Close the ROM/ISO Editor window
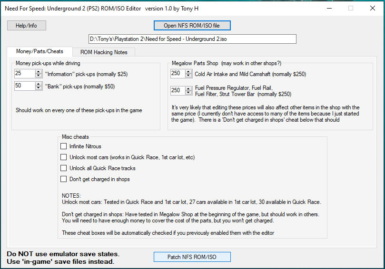This screenshot has height=269, width=385. pos(372,9)
